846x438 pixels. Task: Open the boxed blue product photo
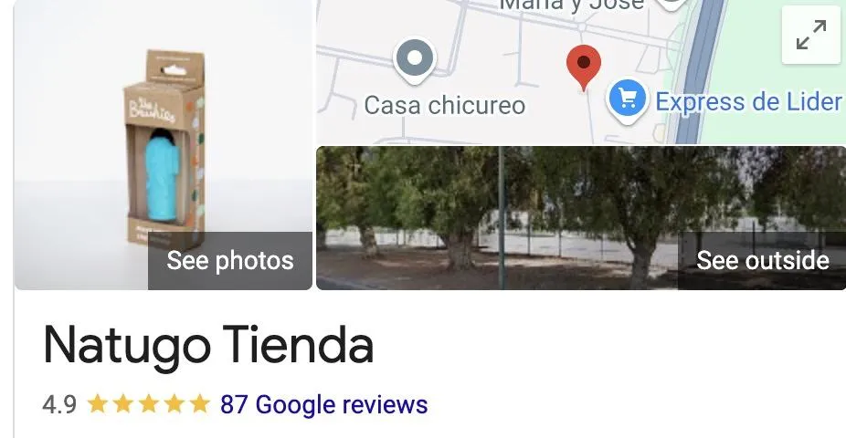[x=163, y=145]
